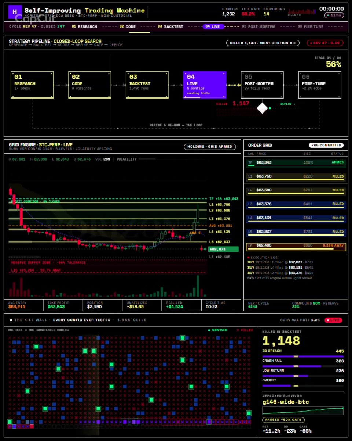Click the PRE-COMMITTED badge in Order Grid
This screenshot has height=441, width=352.
[x=326, y=145]
